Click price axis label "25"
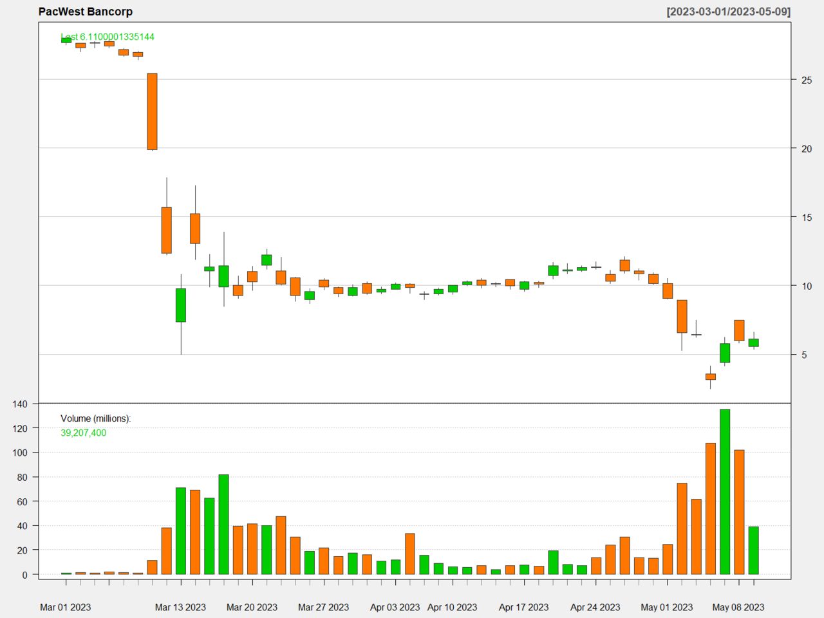 point(807,80)
